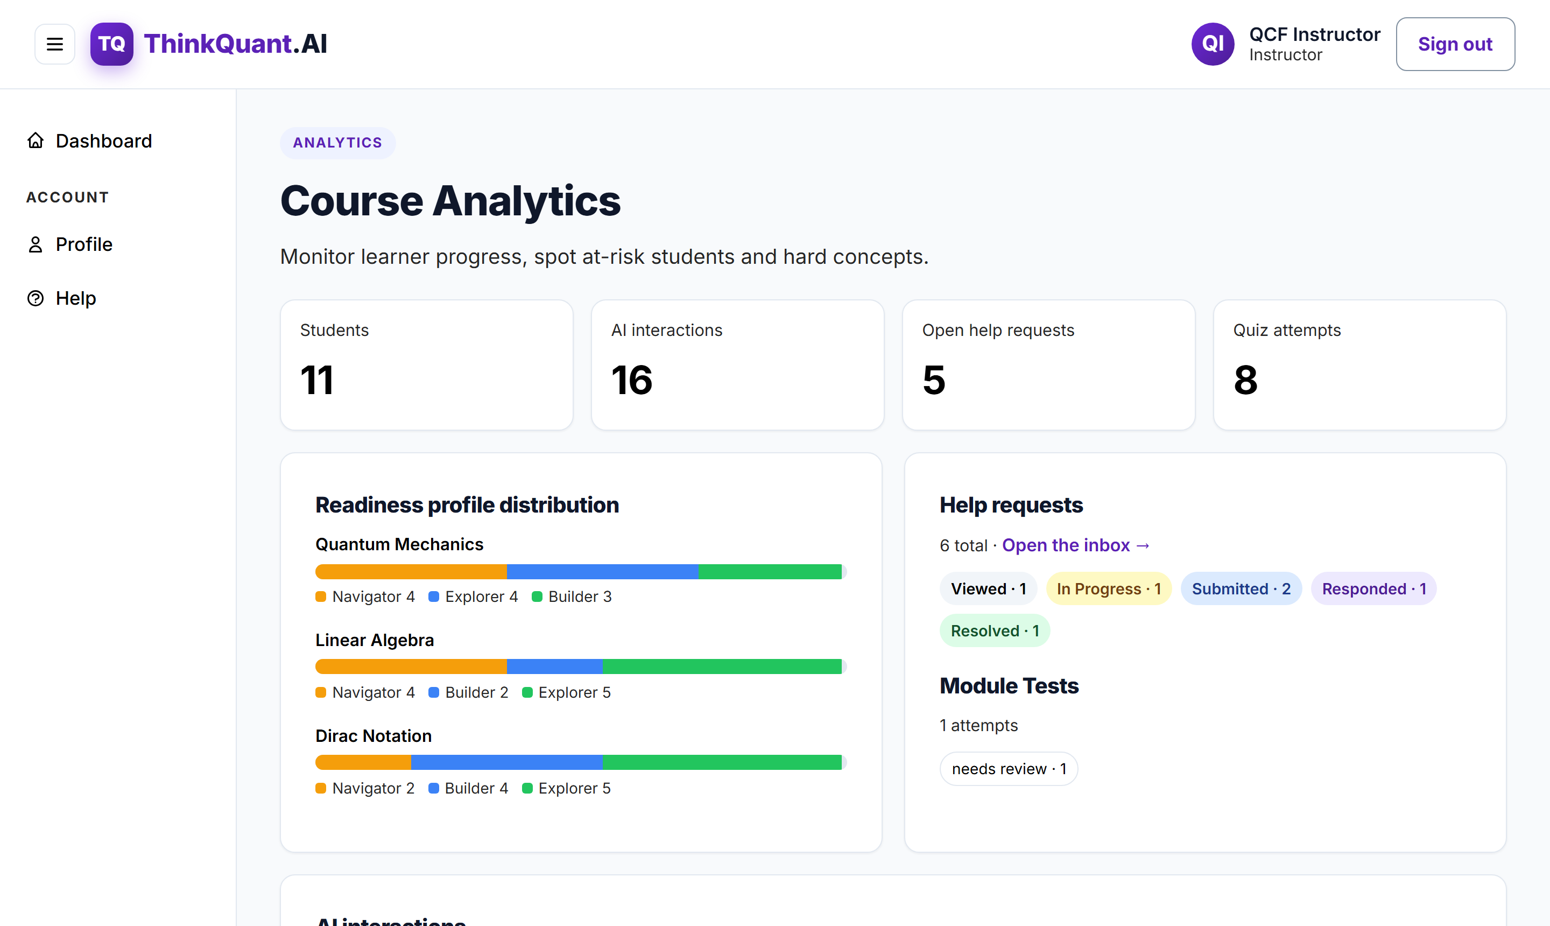The image size is (1550, 926).
Task: Click the Quantum Mechanics heading
Action: 399,544
